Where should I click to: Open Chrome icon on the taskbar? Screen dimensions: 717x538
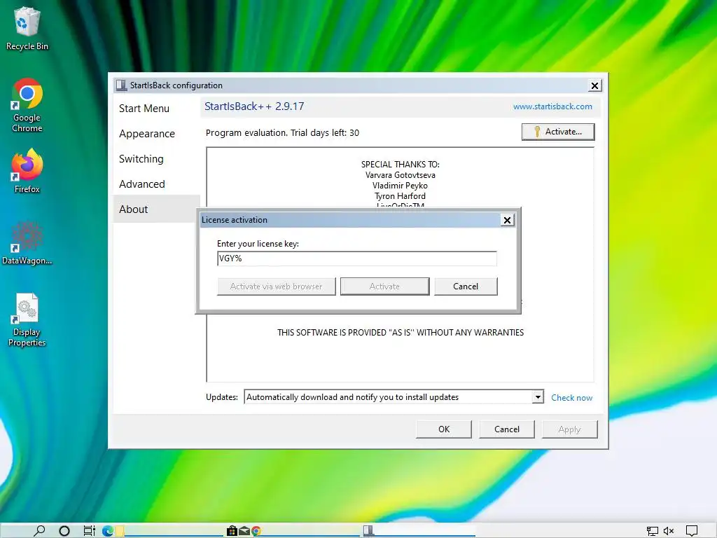click(256, 531)
